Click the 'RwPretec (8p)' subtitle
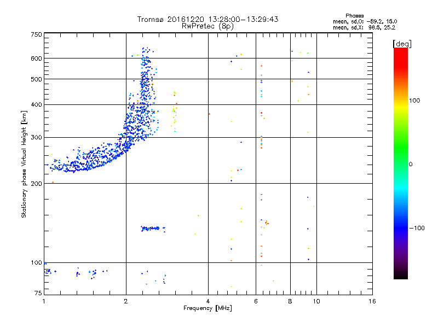438x328 pixels. click(208, 26)
